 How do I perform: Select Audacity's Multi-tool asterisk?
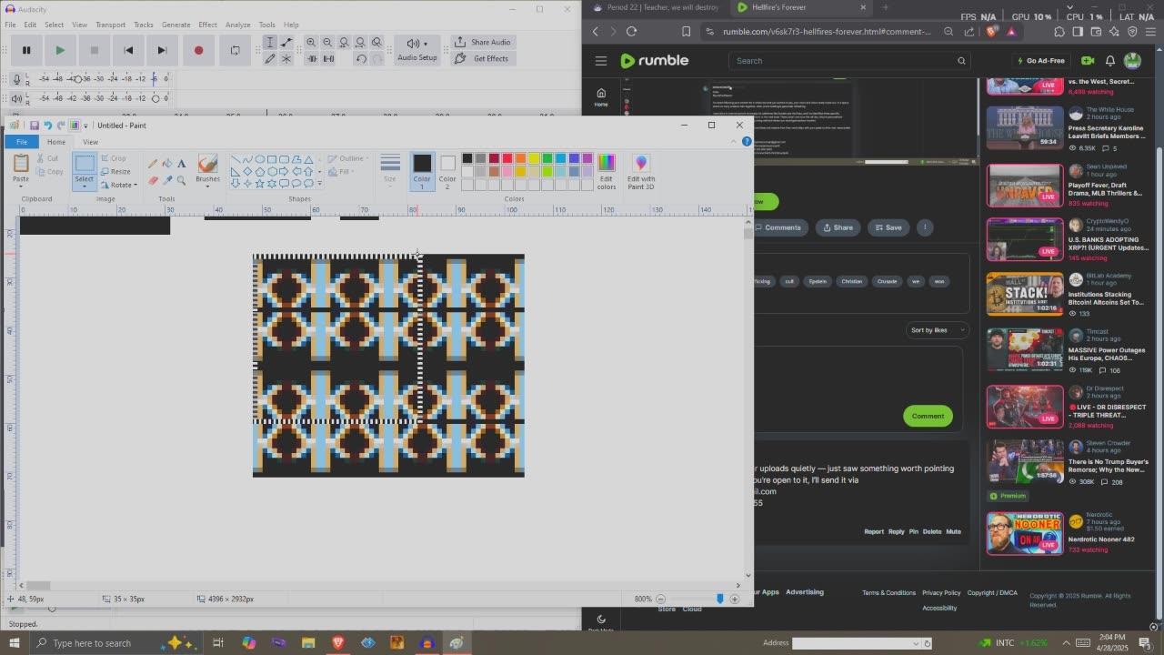286,59
